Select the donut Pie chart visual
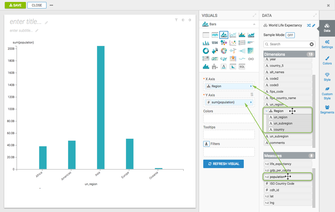 pyautogui.click(x=206, y=51)
